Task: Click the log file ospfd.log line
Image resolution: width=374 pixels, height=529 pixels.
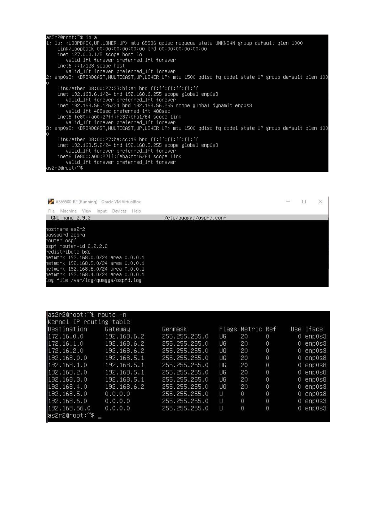Action: pos(94,280)
